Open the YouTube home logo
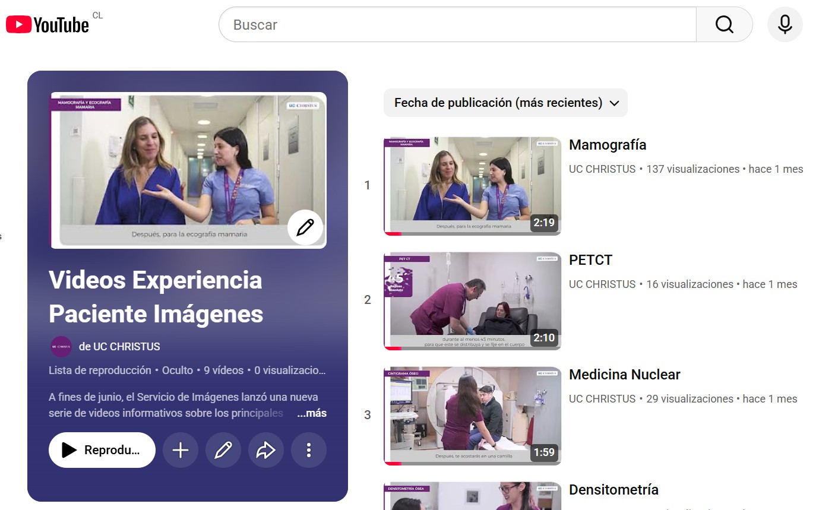 coord(48,24)
